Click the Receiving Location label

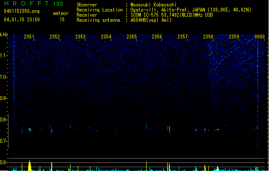100,10
